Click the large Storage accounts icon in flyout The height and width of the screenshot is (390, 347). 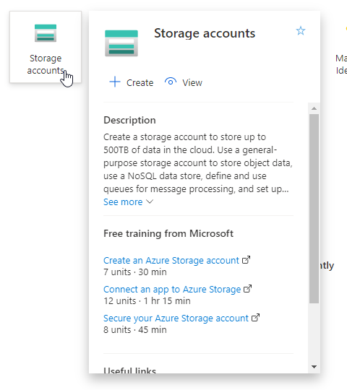pyautogui.click(x=121, y=43)
